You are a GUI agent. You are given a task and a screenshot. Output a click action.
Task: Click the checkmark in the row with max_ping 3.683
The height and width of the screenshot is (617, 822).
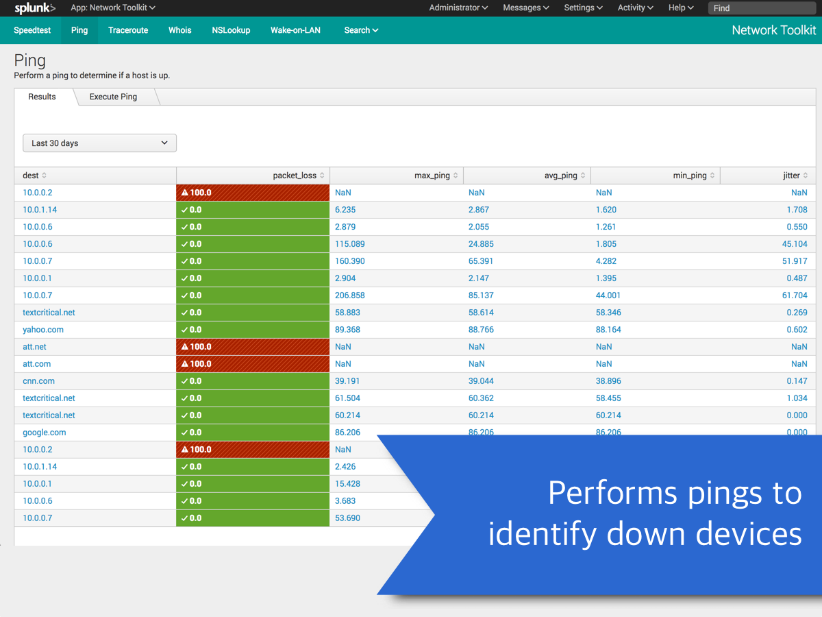[x=185, y=501]
